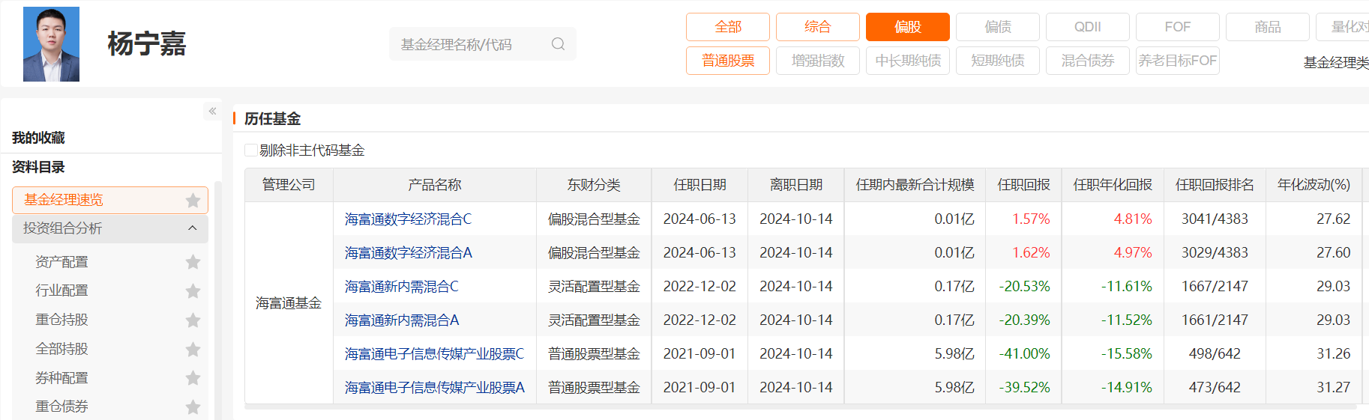This screenshot has height=420, width=1369.
Task: Click the table horizontal scrollbar
Action: (x=800, y=407)
